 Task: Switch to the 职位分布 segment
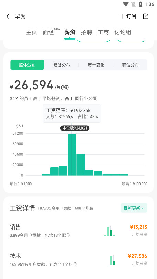130,65
